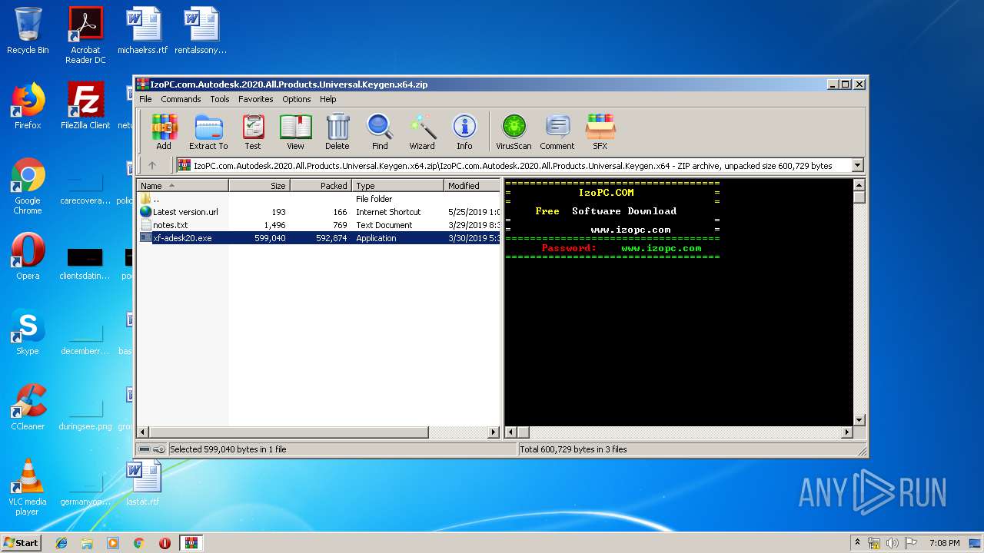Open the Tools menu
This screenshot has width=984, height=553.
tap(220, 99)
